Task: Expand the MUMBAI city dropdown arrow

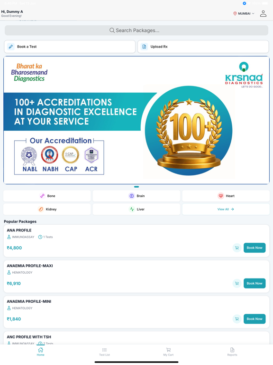Action: pyautogui.click(x=253, y=13)
